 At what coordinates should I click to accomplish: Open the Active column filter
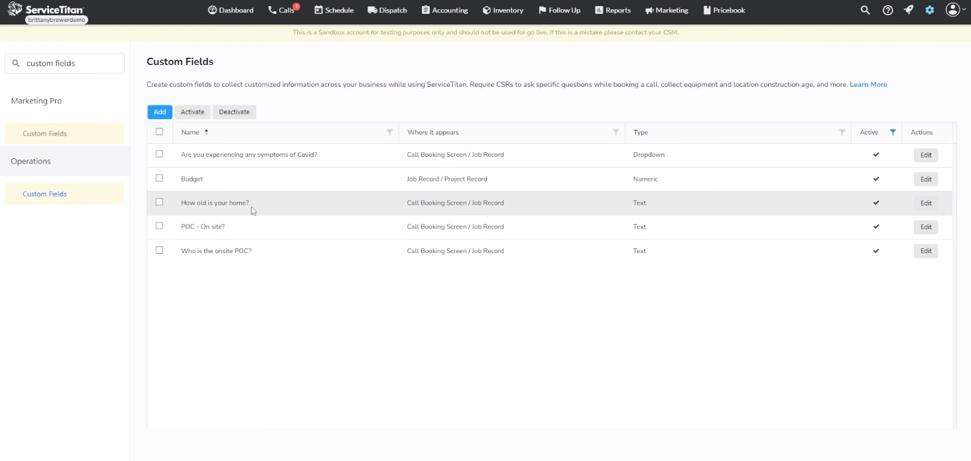coord(892,132)
